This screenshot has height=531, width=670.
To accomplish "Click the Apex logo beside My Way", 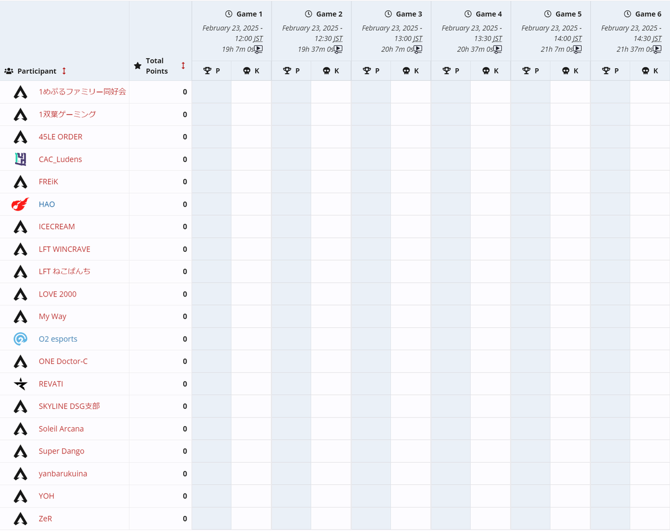I will (21, 317).
